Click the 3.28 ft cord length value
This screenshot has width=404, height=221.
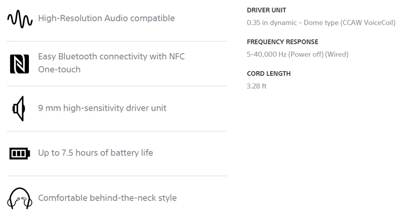point(256,86)
